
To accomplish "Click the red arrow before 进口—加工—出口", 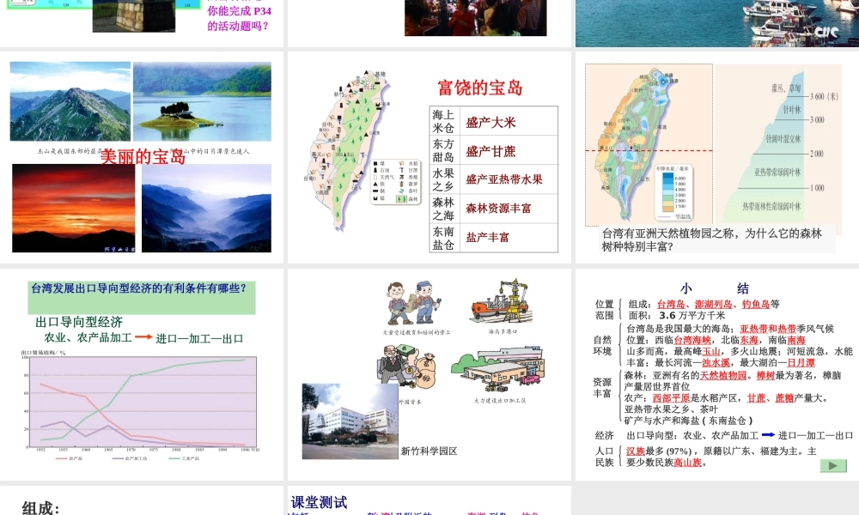I will 143,337.
